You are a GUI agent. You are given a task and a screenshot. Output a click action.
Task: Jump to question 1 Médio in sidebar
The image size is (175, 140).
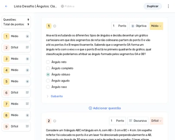coord(16,36)
